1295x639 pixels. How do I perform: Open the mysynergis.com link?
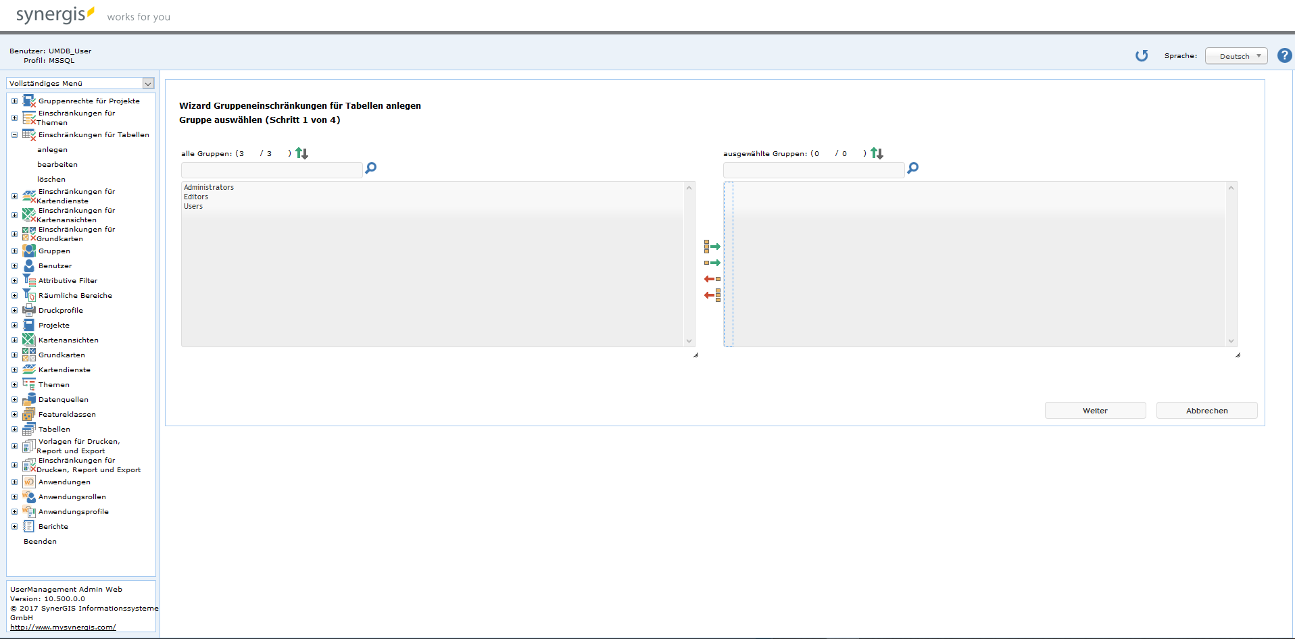point(63,627)
